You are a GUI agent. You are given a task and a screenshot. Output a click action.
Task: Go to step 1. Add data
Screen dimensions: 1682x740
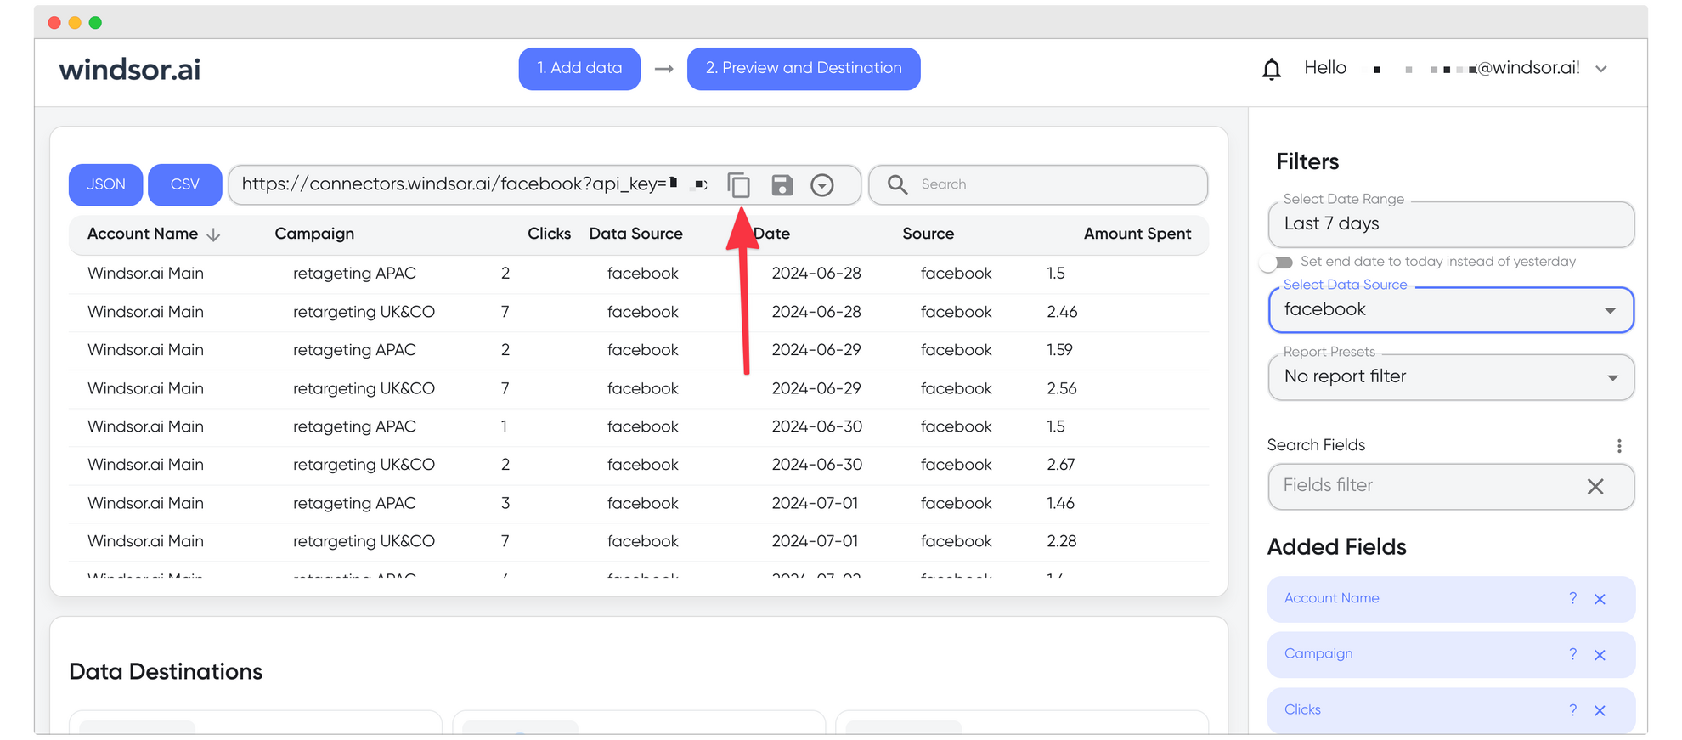tap(579, 68)
